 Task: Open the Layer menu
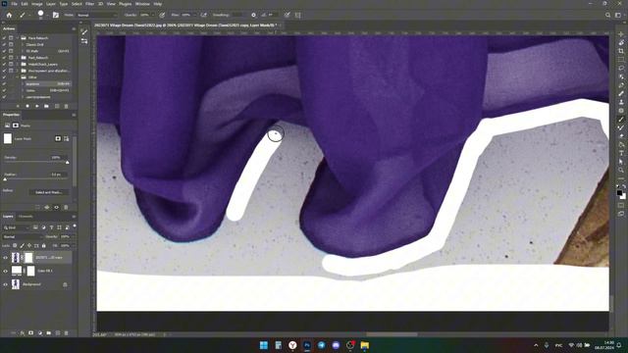click(x=51, y=4)
